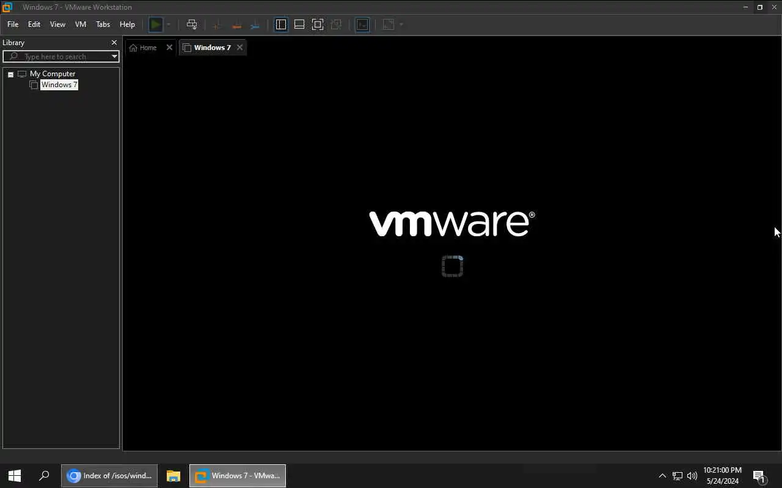
Task: Open the Windows Start menu
Action: tap(15, 476)
